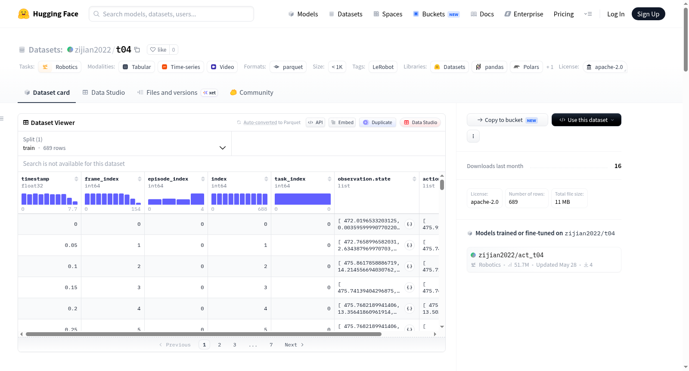Expand the cell for observation.state 472.0196533203125
Viewport: 689px width, 371px height.
(410, 224)
